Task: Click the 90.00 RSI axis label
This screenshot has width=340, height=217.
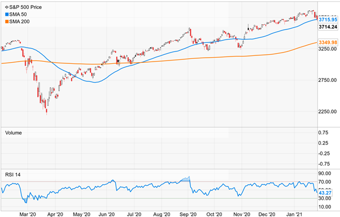Action: pyautogui.click(x=325, y=173)
